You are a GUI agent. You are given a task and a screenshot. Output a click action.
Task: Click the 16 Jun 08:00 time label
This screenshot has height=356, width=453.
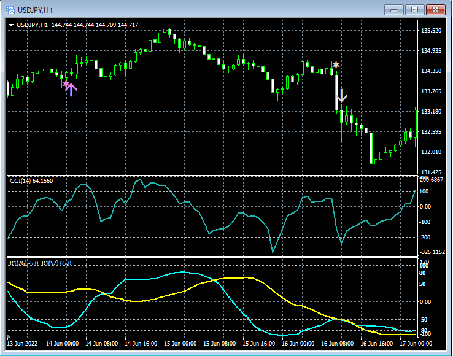click(336, 343)
